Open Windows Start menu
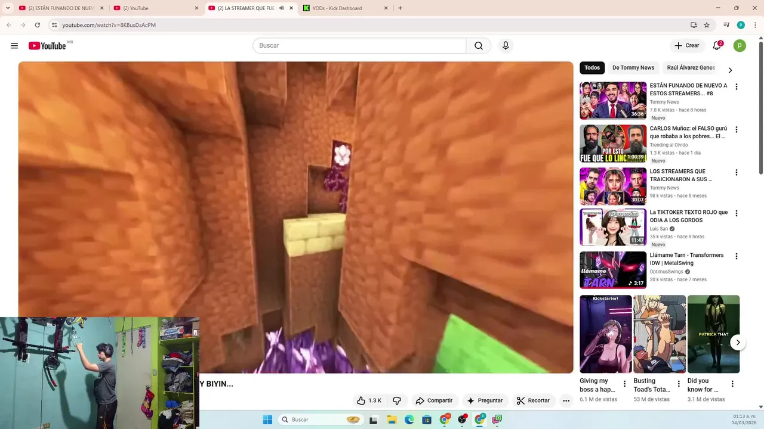This screenshot has width=764, height=429. [267, 419]
